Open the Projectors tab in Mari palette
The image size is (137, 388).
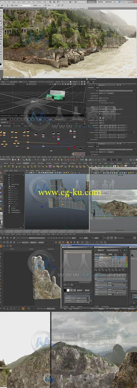click(80, 307)
